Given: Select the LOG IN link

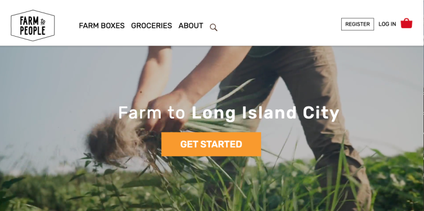Looking at the screenshot, I should click(x=387, y=24).
